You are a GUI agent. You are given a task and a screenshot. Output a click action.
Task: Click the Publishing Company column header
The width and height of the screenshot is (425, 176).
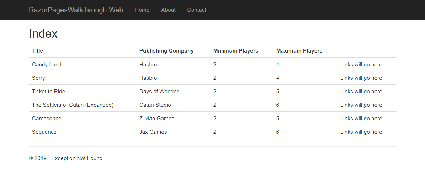tap(166, 51)
